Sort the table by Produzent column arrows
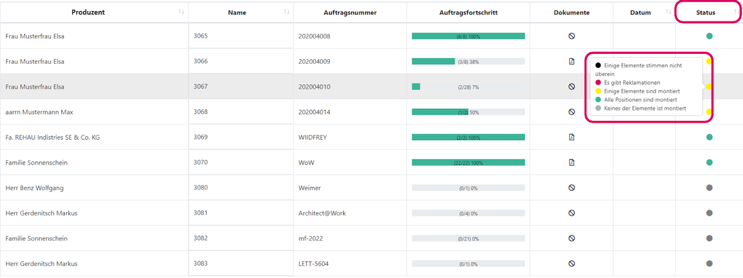This screenshot has height=278, width=743. (x=181, y=12)
